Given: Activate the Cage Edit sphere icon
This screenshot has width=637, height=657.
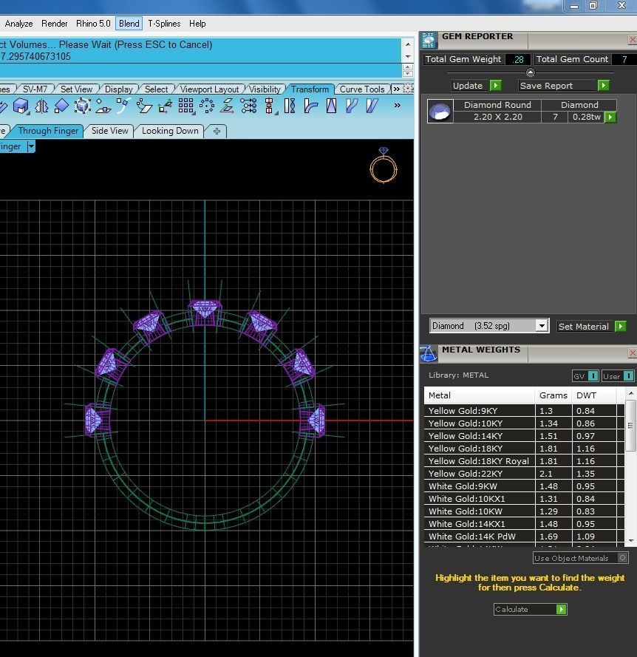Looking at the screenshot, I should click(83, 106).
